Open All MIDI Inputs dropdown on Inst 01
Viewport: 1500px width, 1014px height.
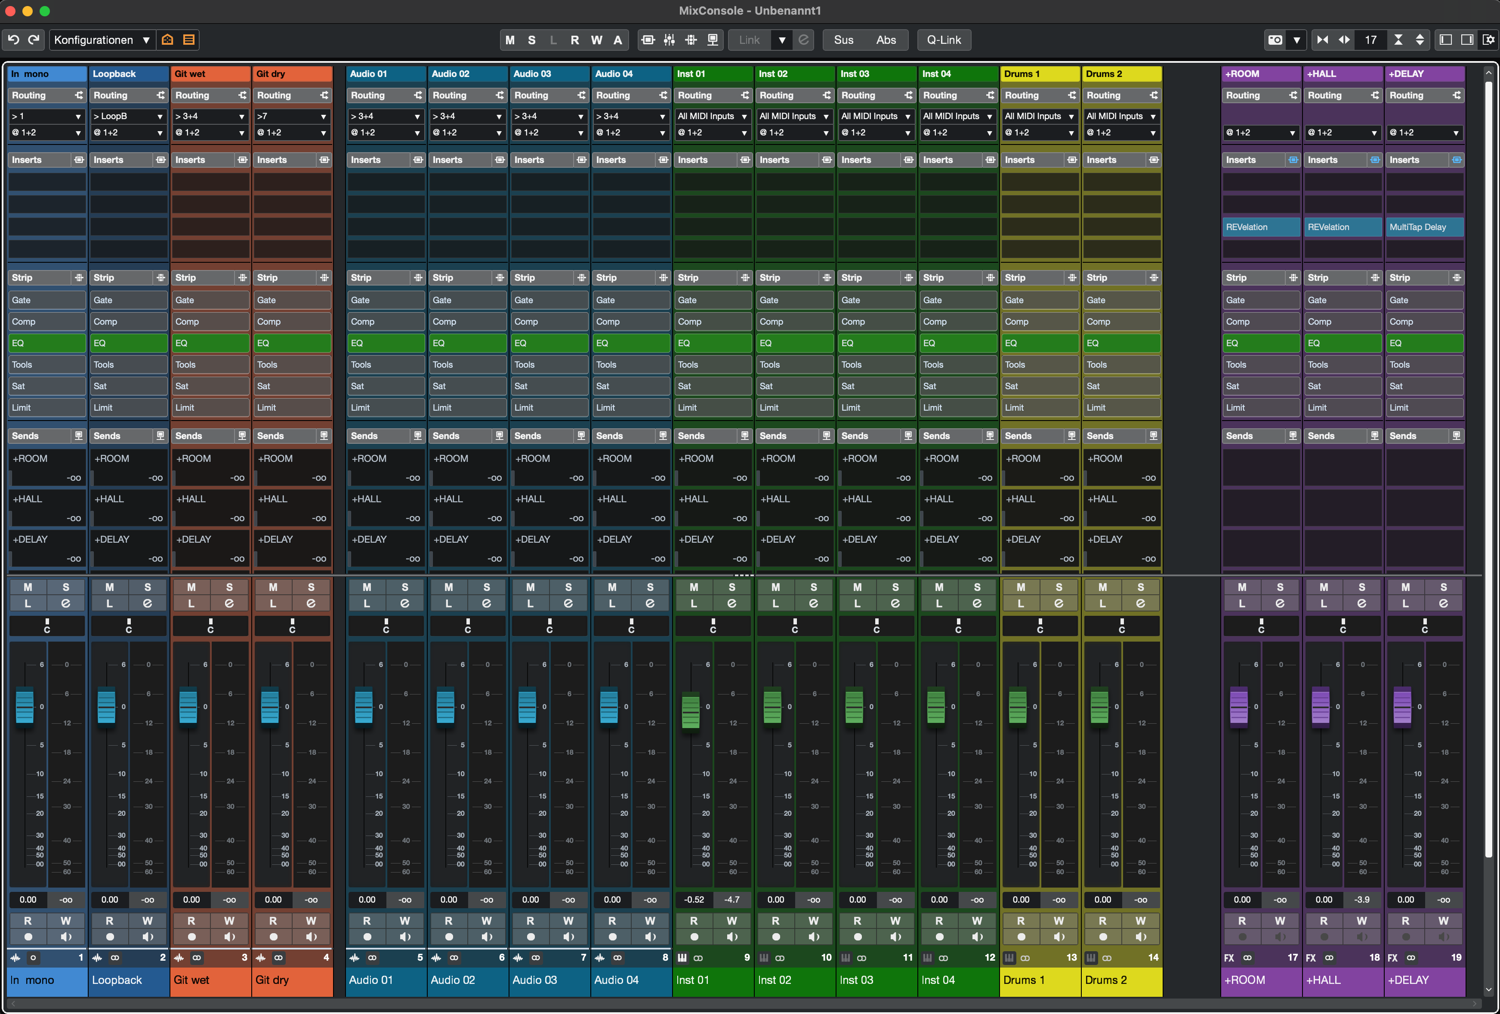pyautogui.click(x=712, y=116)
